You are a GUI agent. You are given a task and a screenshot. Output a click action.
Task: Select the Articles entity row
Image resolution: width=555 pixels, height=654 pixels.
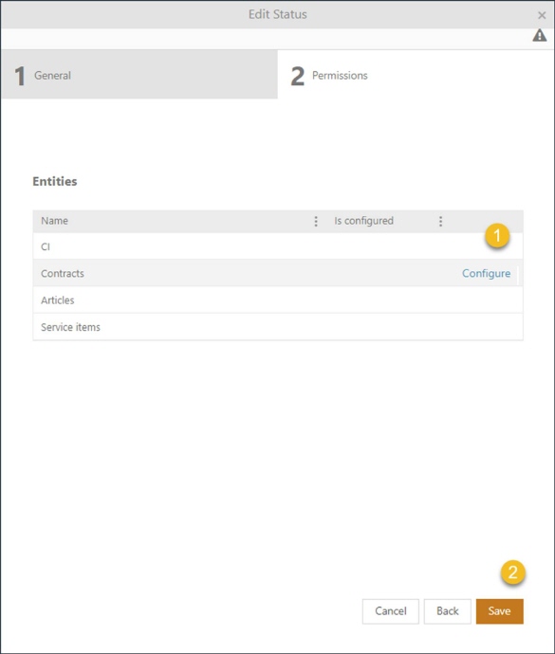click(278, 300)
